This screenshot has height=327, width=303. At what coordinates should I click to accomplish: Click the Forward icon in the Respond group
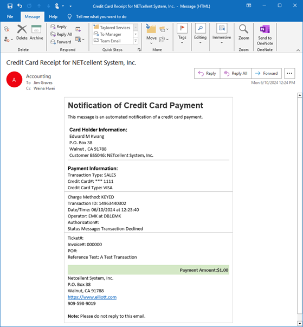click(x=53, y=42)
